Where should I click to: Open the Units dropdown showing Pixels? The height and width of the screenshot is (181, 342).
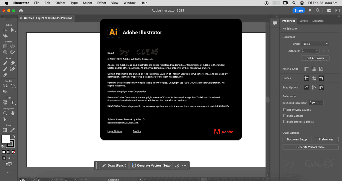(x=315, y=44)
